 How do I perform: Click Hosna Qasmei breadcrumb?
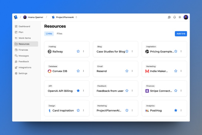tap(33, 17)
